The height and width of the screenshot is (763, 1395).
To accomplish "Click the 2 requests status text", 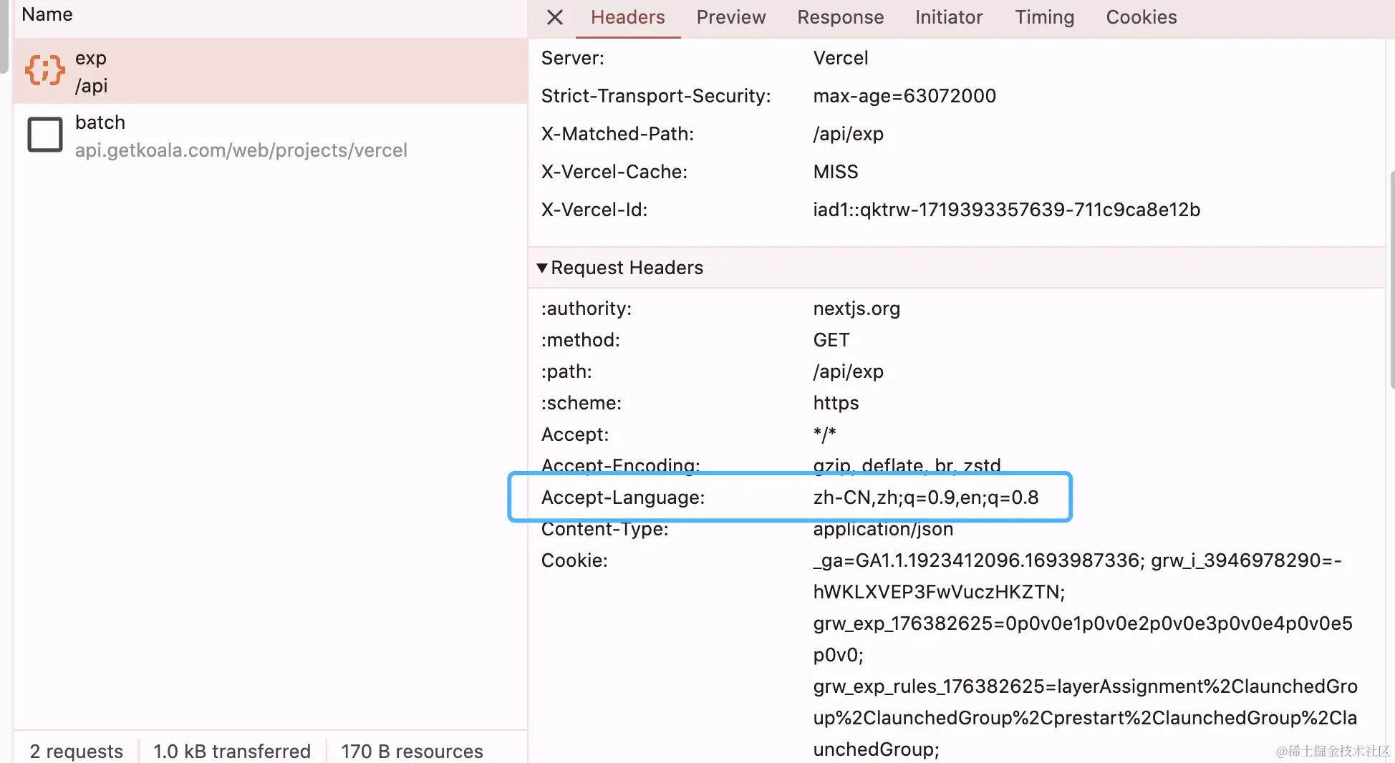I will [x=76, y=751].
